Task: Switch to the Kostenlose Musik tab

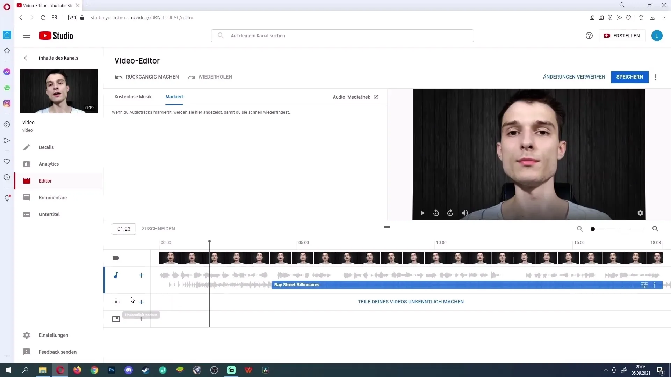Action: coord(133,97)
